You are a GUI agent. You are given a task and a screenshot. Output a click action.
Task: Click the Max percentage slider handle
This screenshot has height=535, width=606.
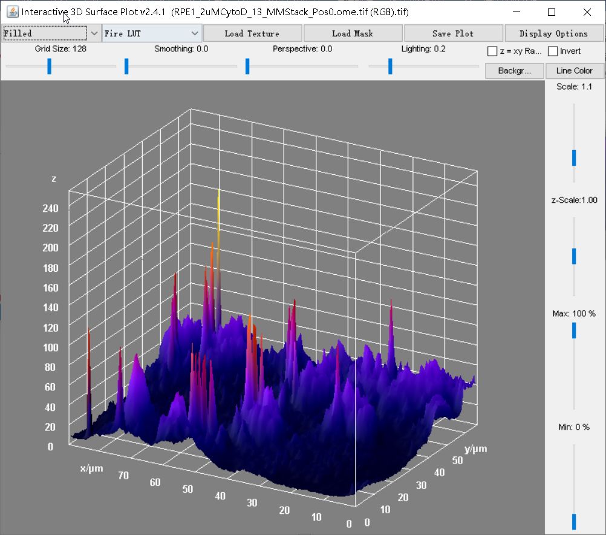pos(574,330)
